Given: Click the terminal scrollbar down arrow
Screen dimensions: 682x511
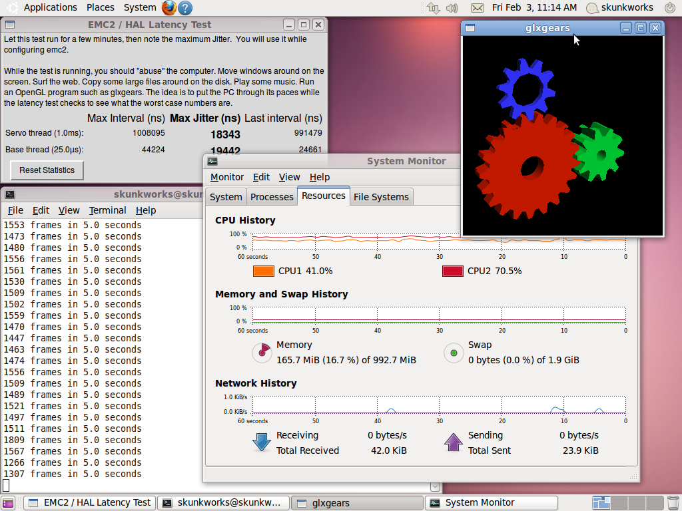Looking at the screenshot, I should coord(435,486).
